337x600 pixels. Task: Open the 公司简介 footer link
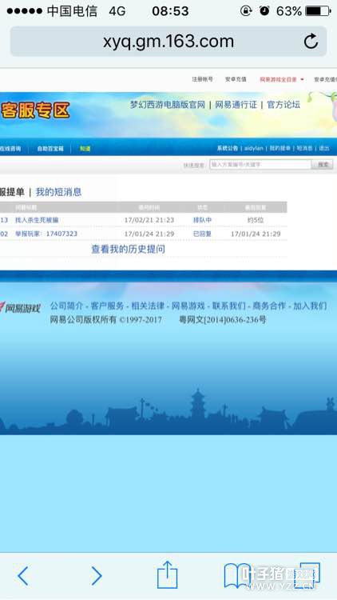[66, 306]
